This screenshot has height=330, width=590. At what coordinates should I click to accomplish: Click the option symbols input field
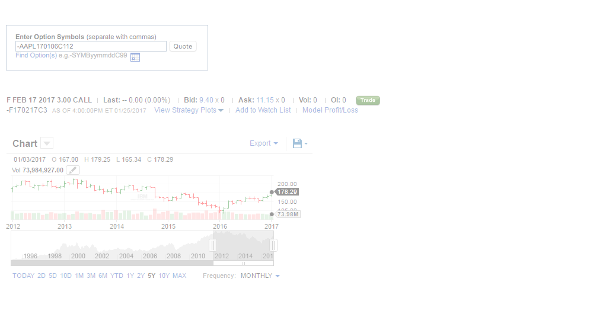tap(91, 46)
